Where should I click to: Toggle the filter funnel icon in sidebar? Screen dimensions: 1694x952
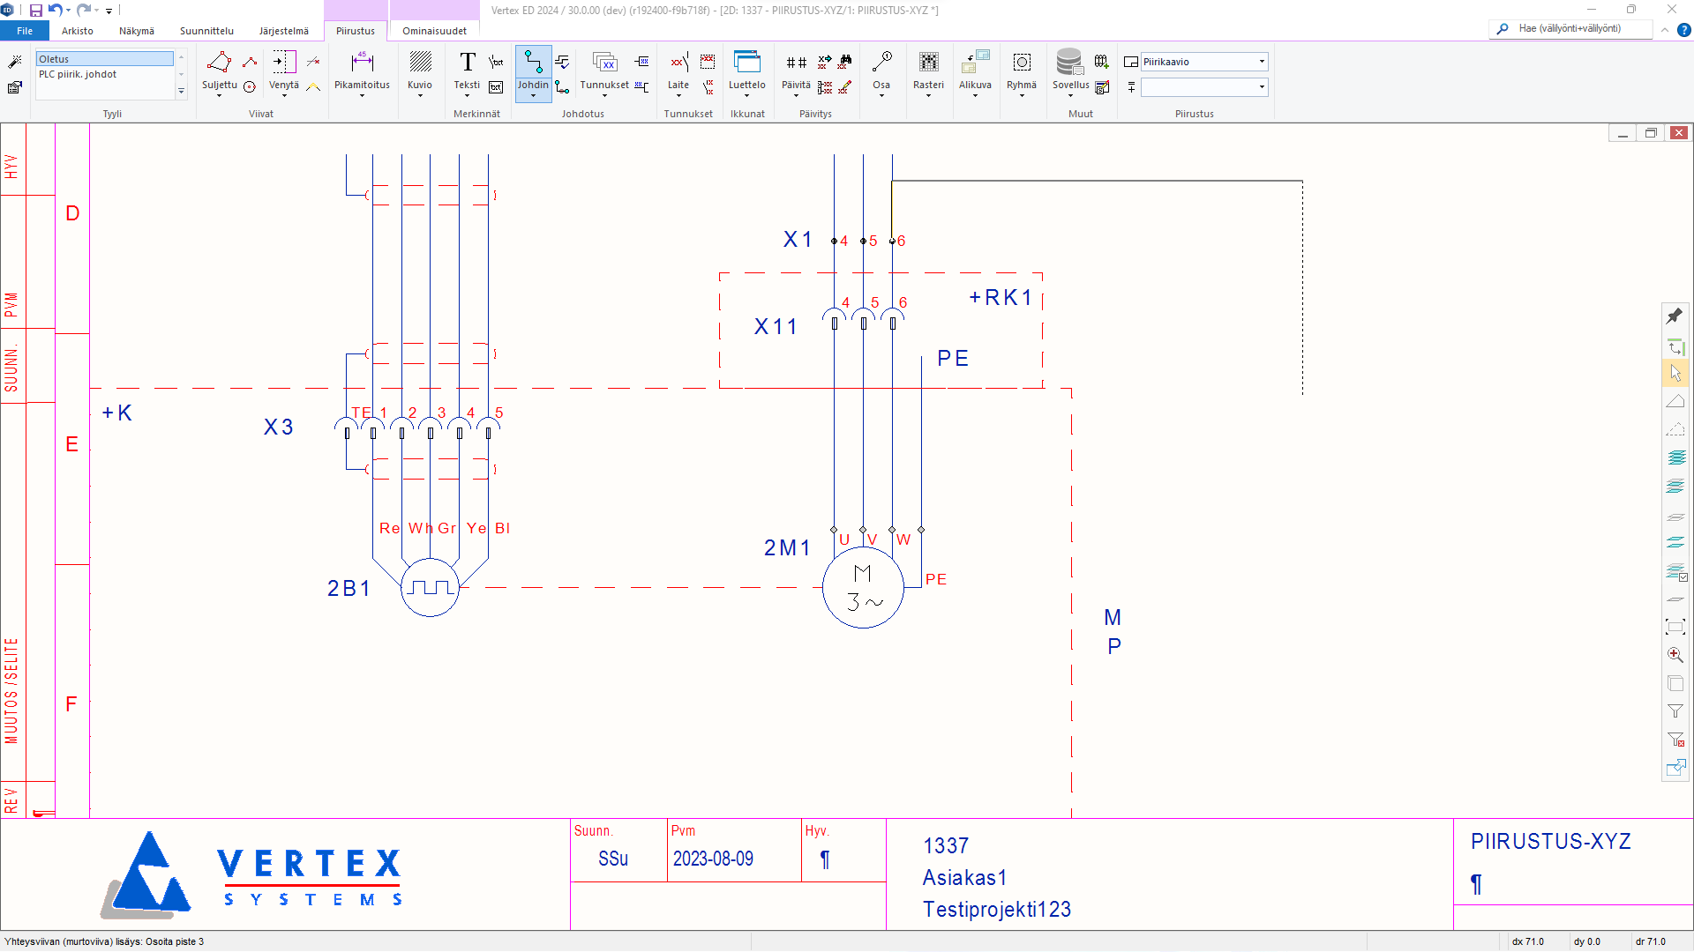(x=1675, y=711)
